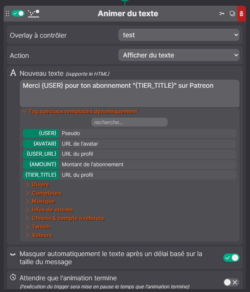
Task: Insert the {AMOUNT} placeholder tag
Action: (x=41, y=165)
